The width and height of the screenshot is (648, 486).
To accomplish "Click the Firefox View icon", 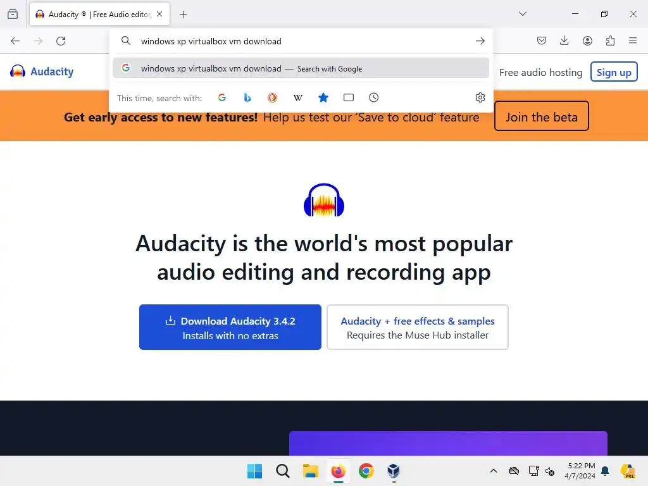I will click(13, 14).
